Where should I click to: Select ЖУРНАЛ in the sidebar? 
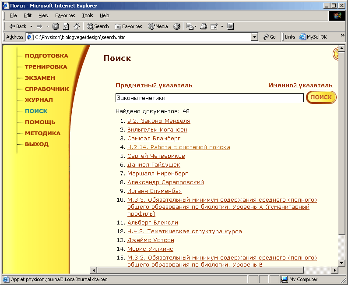coord(39,100)
